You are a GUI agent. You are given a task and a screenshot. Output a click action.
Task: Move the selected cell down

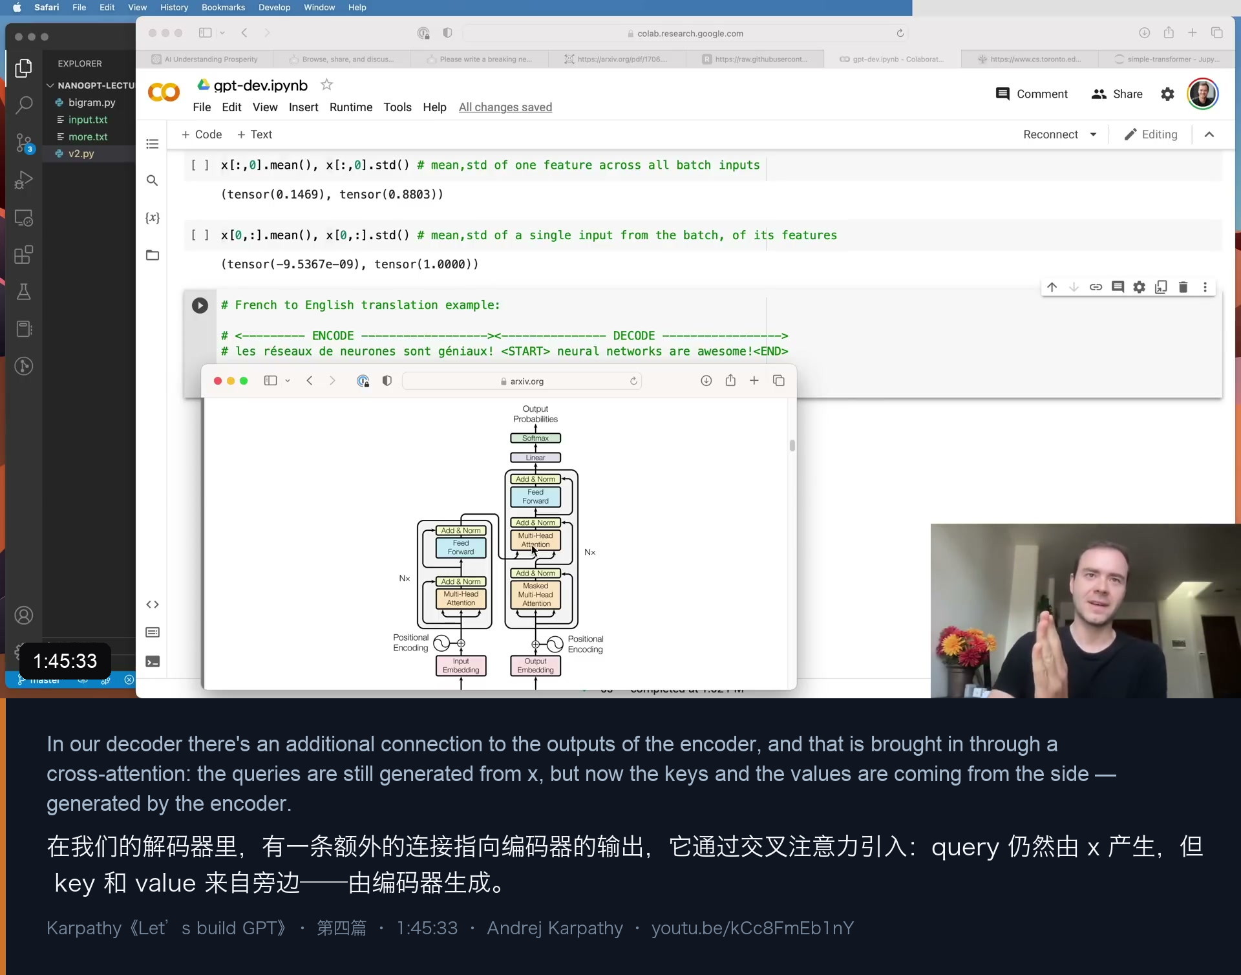pos(1074,287)
